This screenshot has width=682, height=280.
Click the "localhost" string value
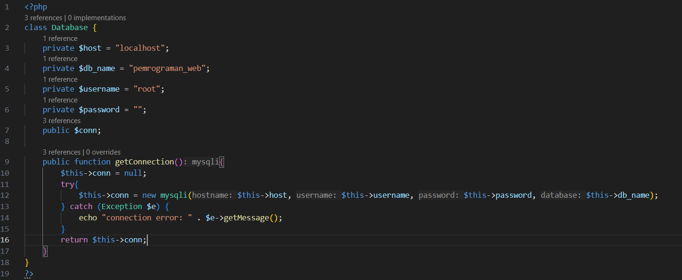[x=143, y=48]
